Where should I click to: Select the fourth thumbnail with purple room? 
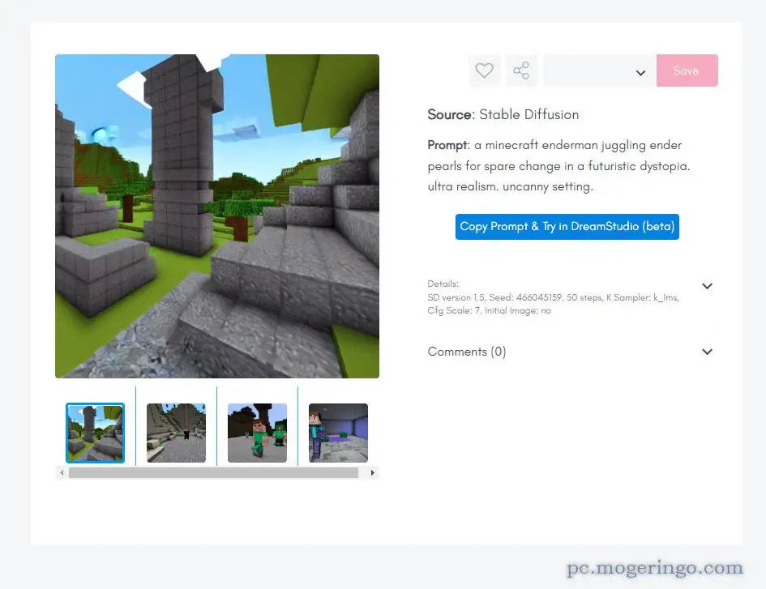click(x=338, y=433)
